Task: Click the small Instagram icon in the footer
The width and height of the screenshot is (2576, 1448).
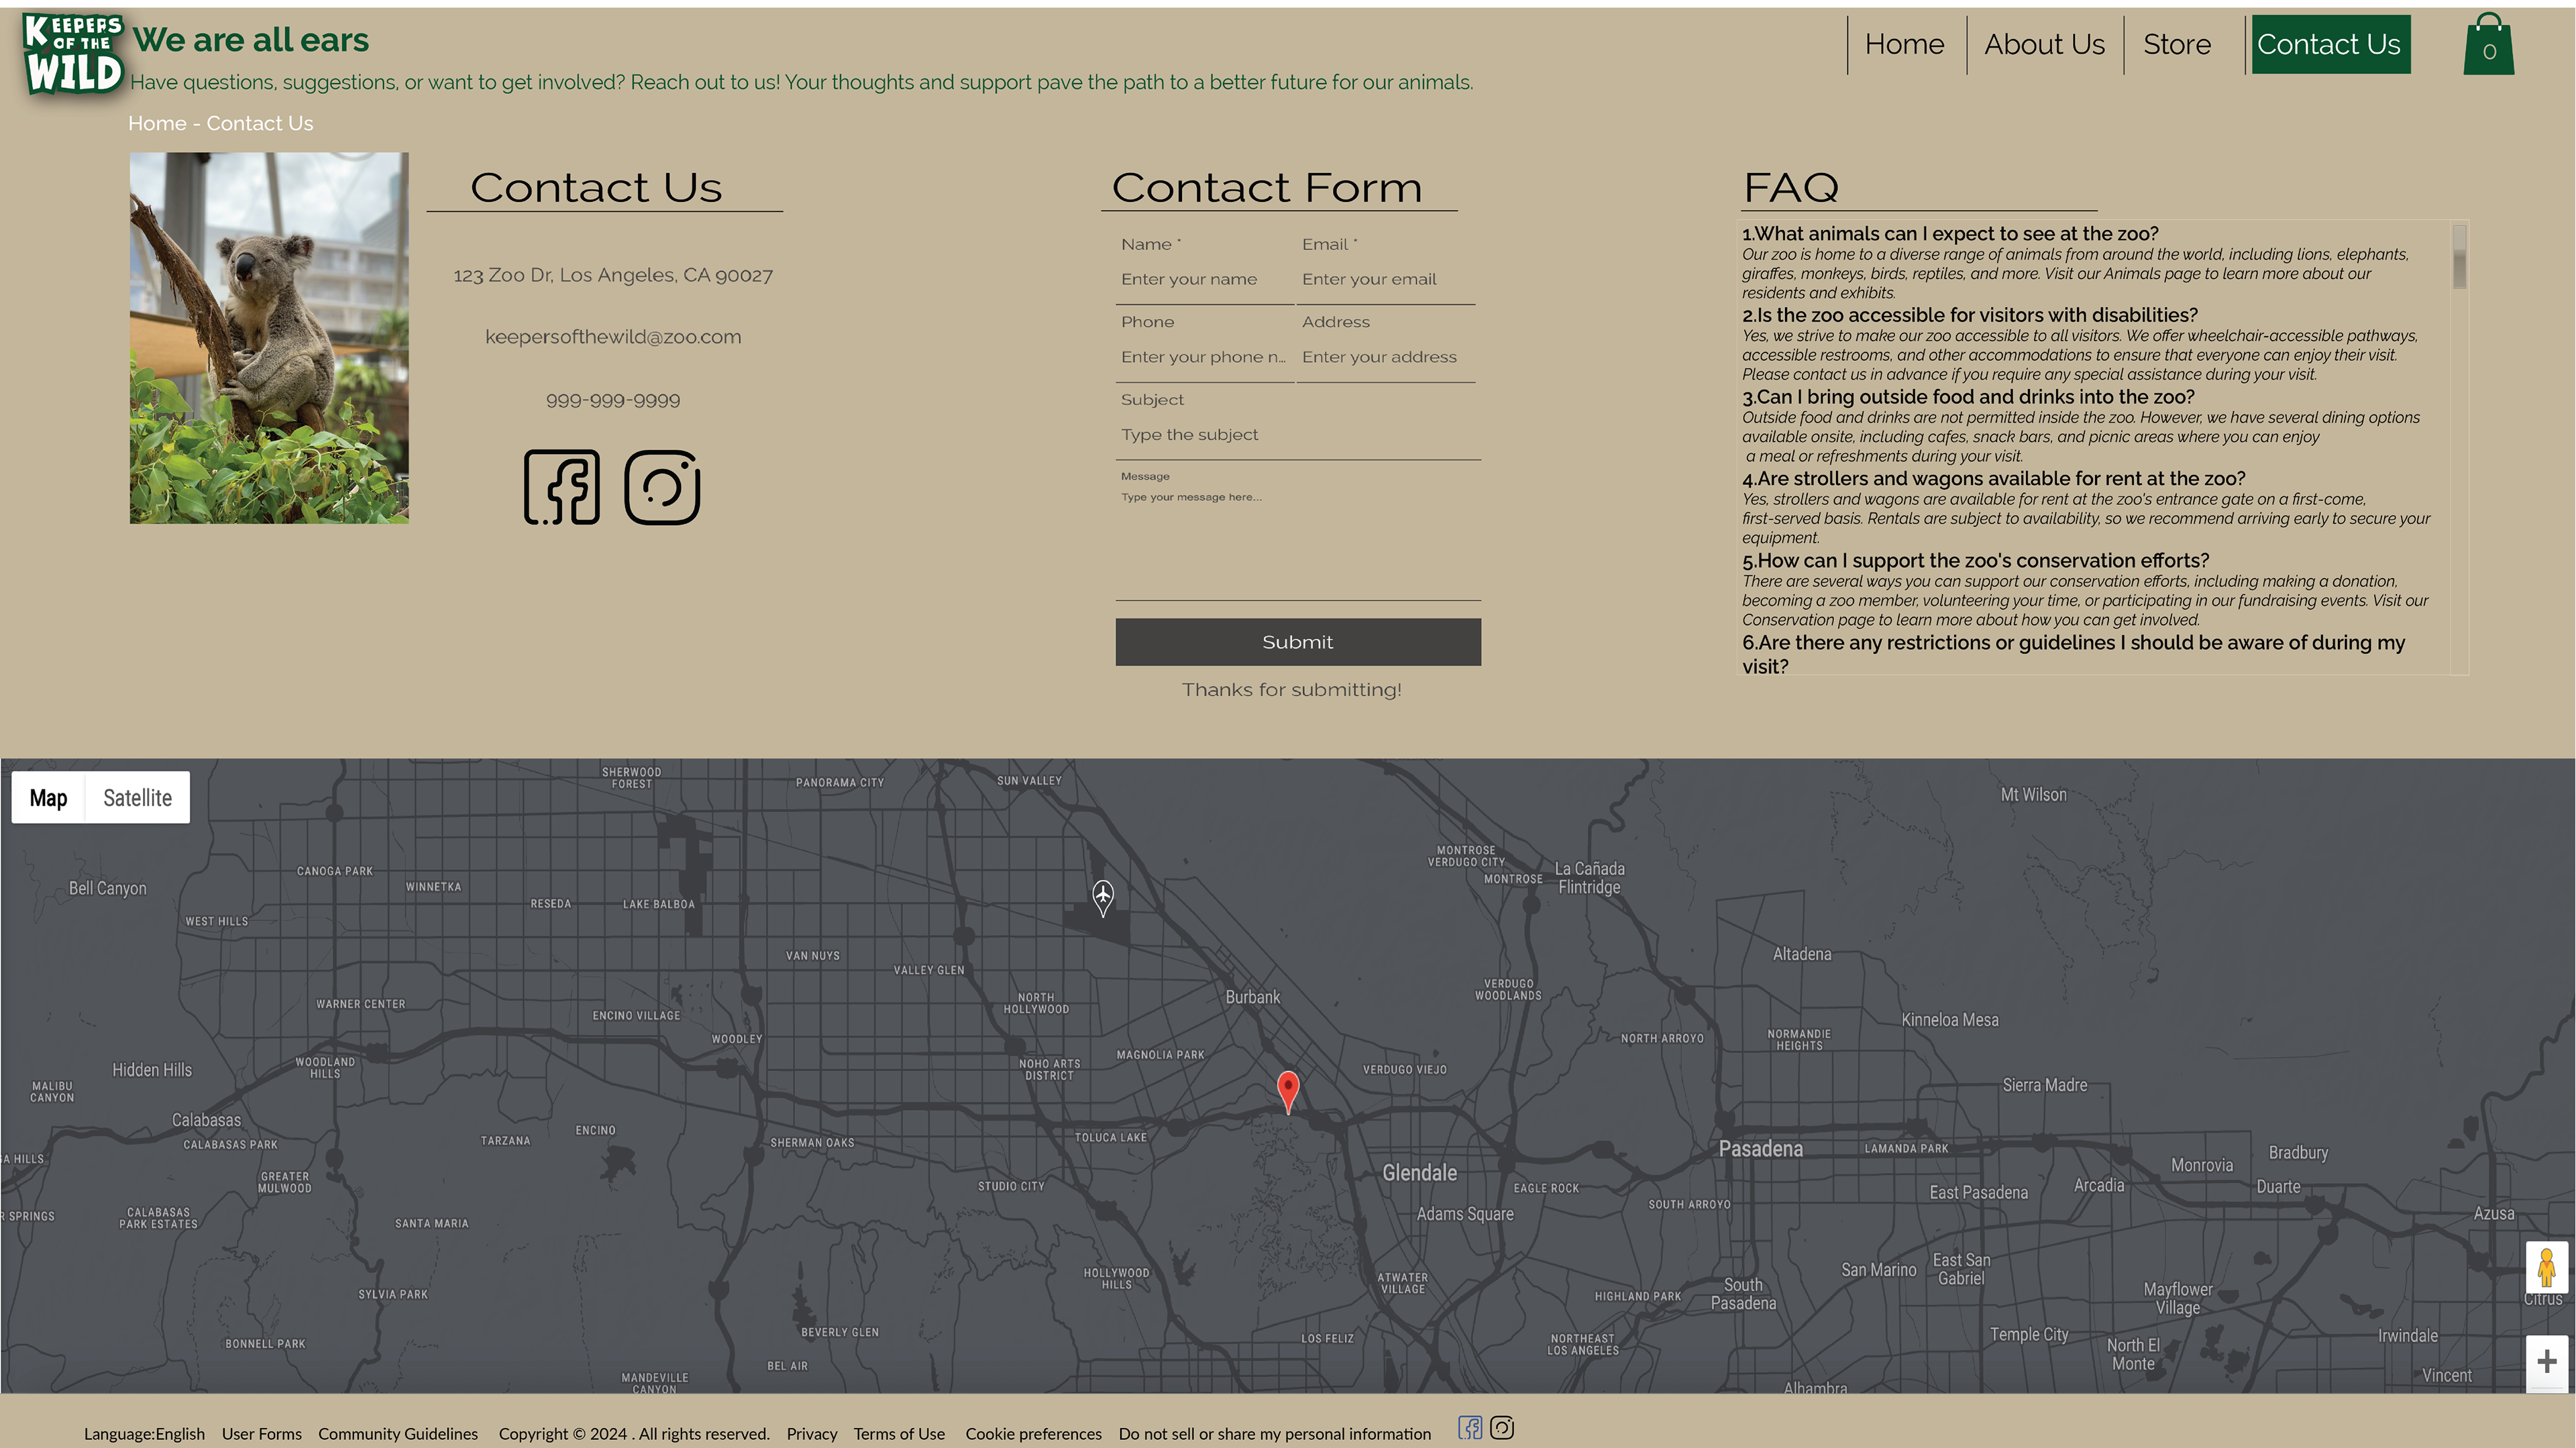Action: (1502, 1428)
